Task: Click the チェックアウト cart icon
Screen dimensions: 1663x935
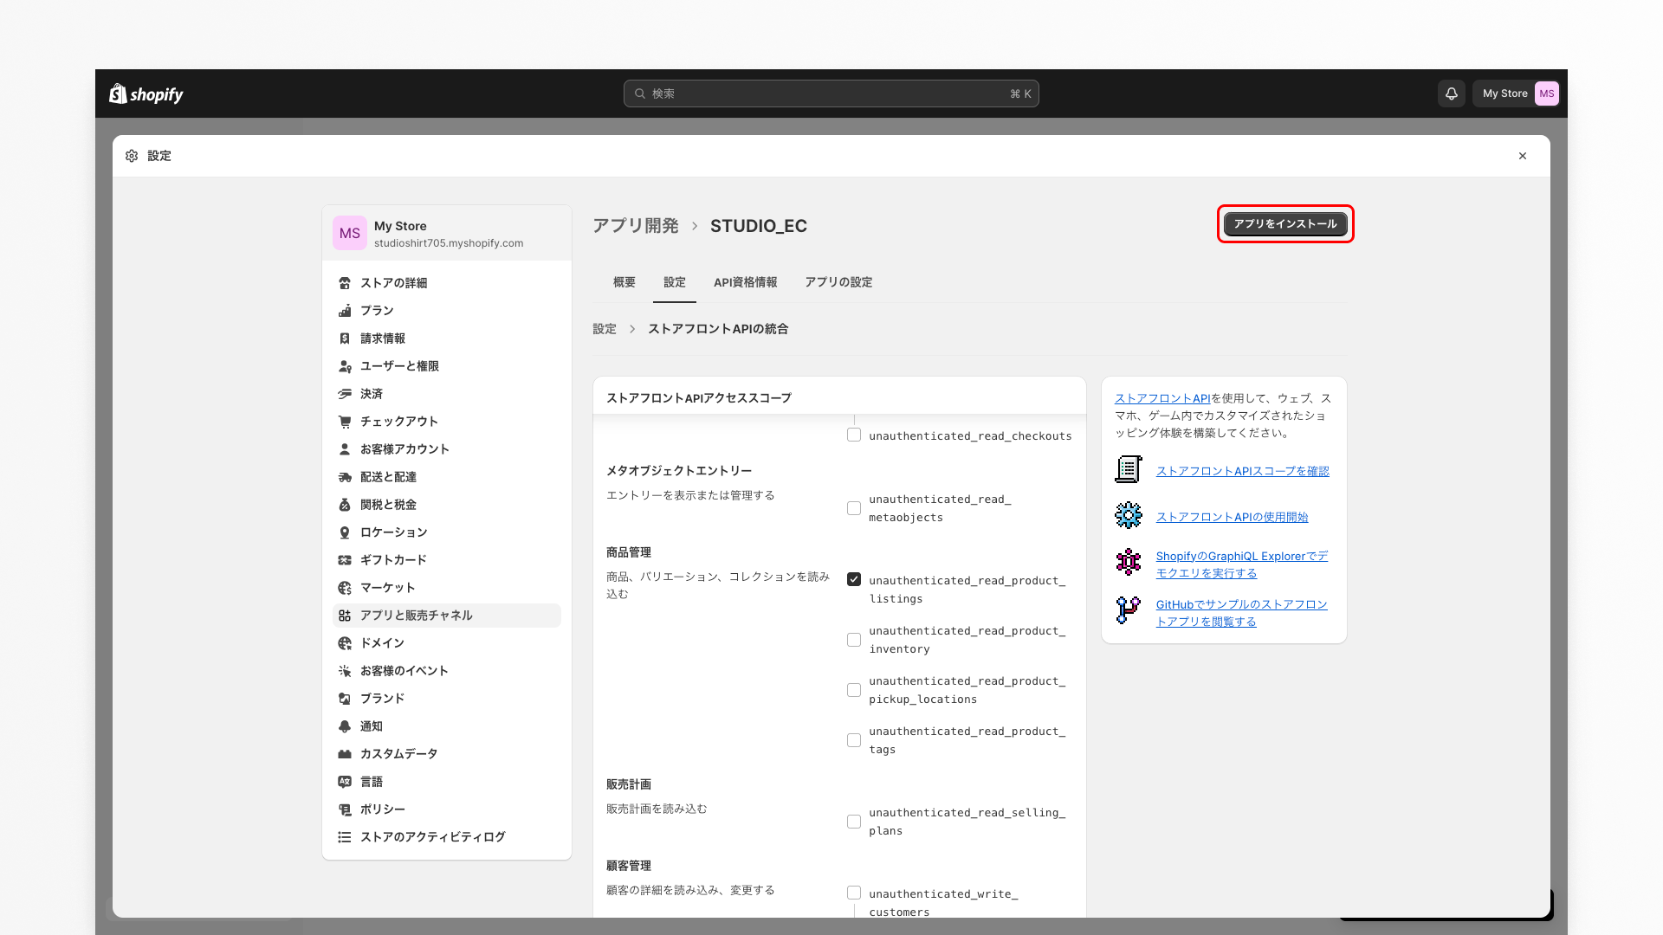Action: tap(345, 422)
